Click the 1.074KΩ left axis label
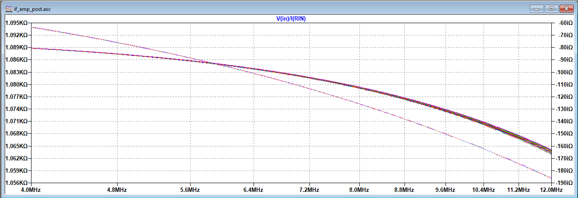Screen dimensions: 578x198 (16, 109)
